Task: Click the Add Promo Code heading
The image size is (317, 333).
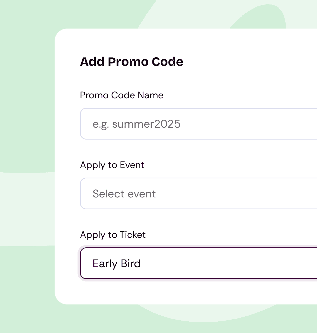Action: [x=132, y=62]
